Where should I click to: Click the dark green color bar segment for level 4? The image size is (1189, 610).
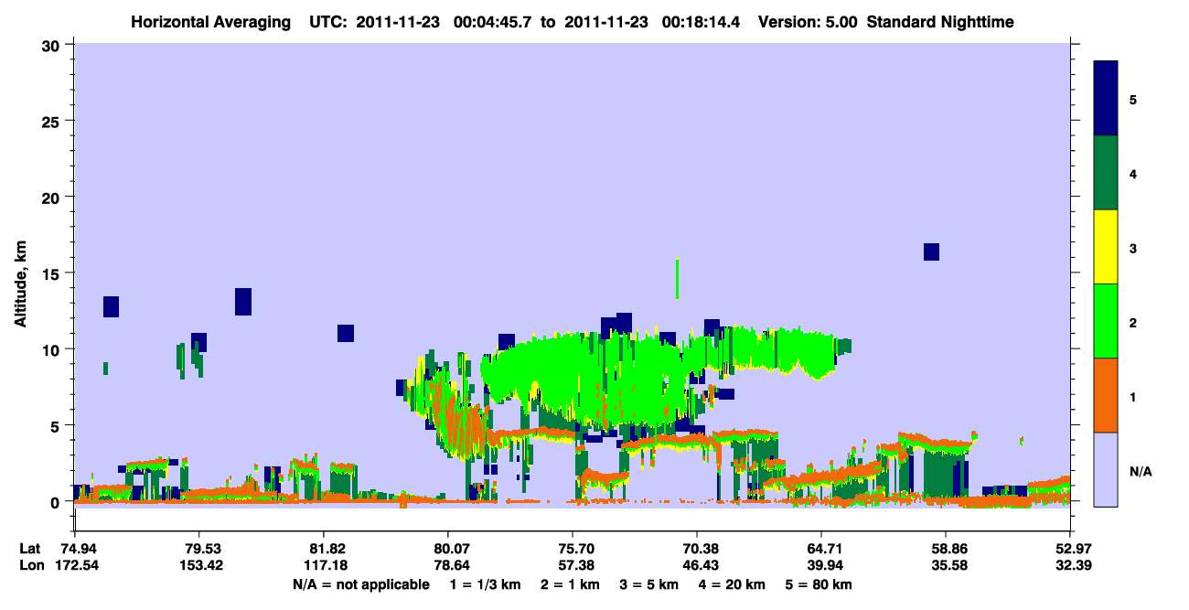click(x=1106, y=173)
